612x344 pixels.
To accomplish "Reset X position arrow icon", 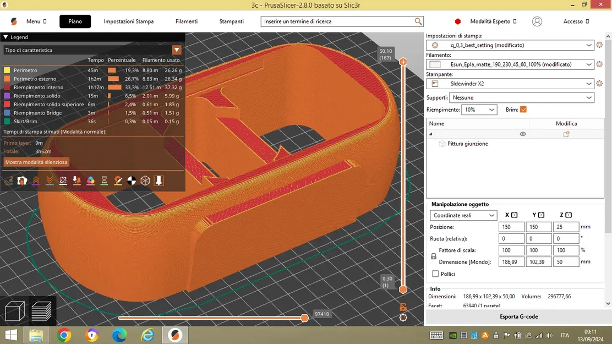I will pyautogui.click(x=515, y=215).
